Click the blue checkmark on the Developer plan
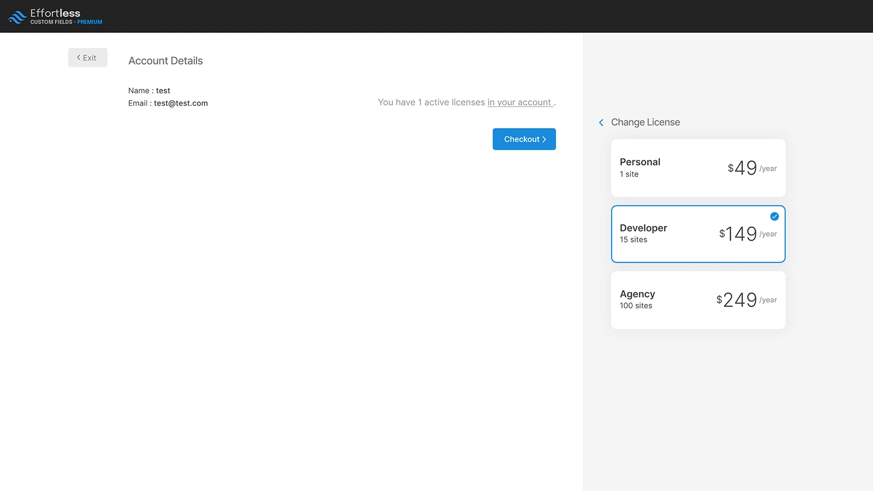The image size is (873, 491). [x=774, y=216]
